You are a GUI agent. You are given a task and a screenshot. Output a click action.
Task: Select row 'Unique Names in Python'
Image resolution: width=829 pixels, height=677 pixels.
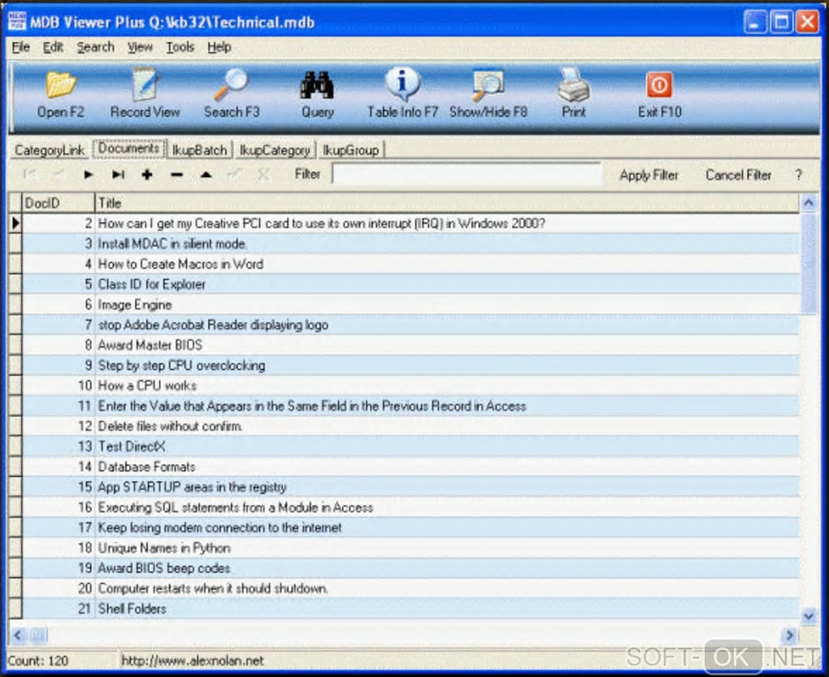(410, 548)
